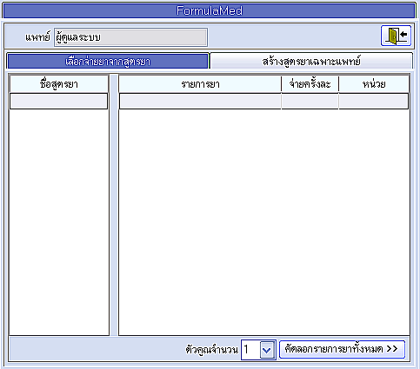Select first row cell under หน่วย

point(374,101)
